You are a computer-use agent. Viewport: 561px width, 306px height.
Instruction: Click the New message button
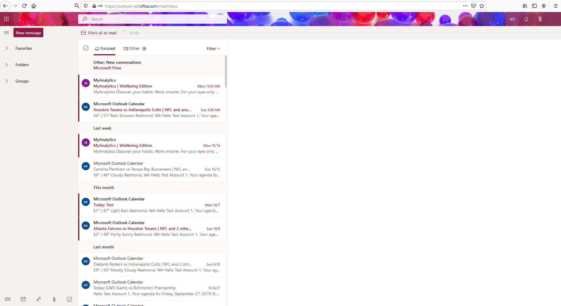28,32
